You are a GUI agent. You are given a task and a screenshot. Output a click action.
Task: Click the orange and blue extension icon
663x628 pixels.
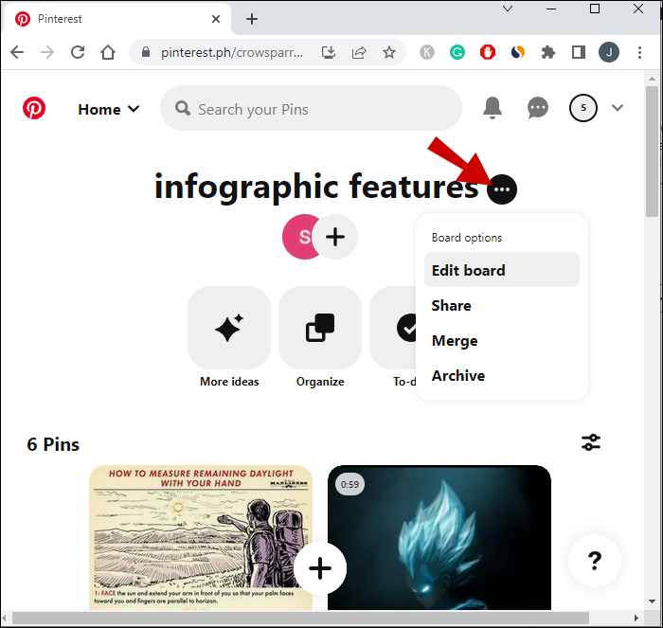518,52
